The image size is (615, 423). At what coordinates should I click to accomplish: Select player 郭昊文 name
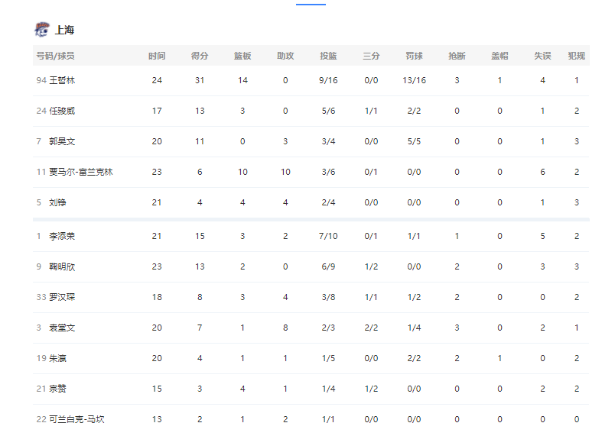pyautogui.click(x=62, y=141)
